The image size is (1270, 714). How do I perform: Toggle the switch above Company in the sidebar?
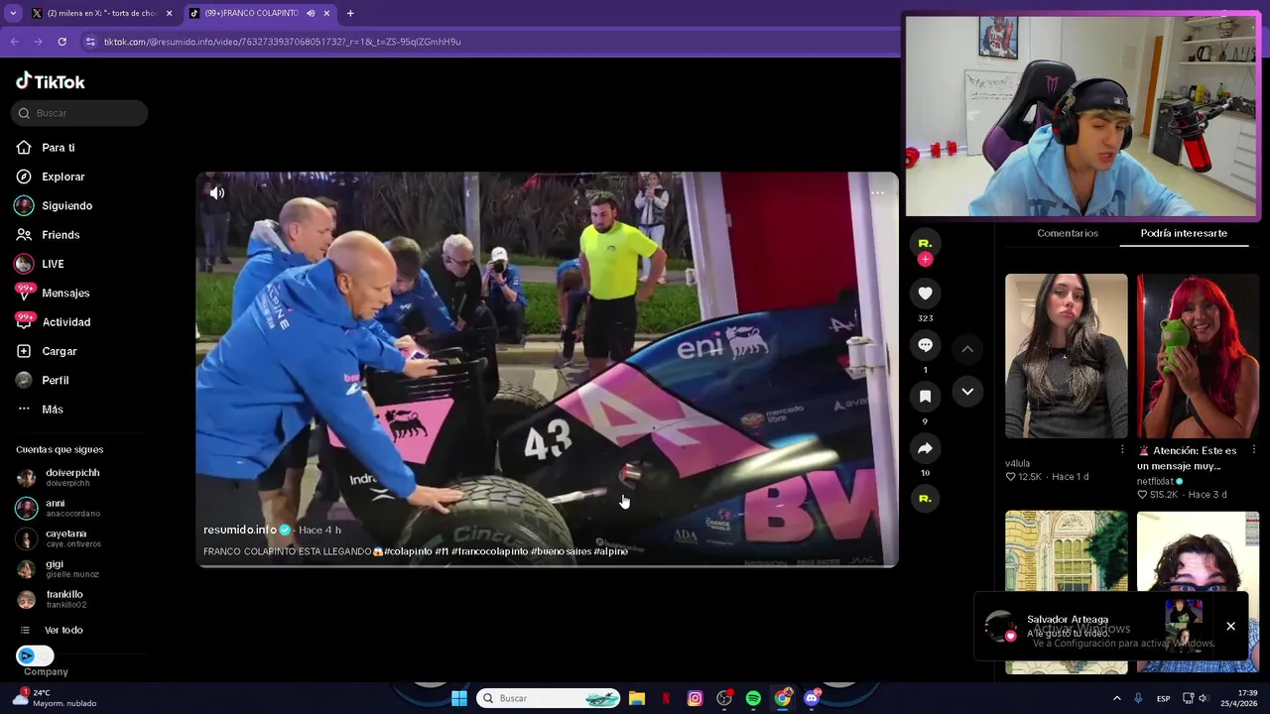pyautogui.click(x=35, y=655)
